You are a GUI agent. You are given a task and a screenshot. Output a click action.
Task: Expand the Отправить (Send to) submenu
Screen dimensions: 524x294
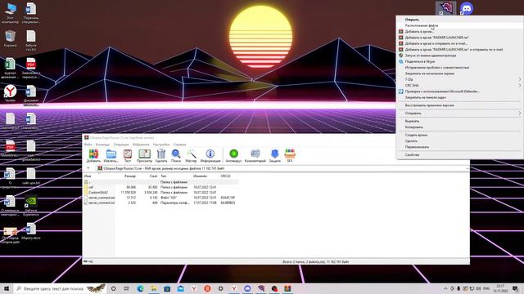459,114
